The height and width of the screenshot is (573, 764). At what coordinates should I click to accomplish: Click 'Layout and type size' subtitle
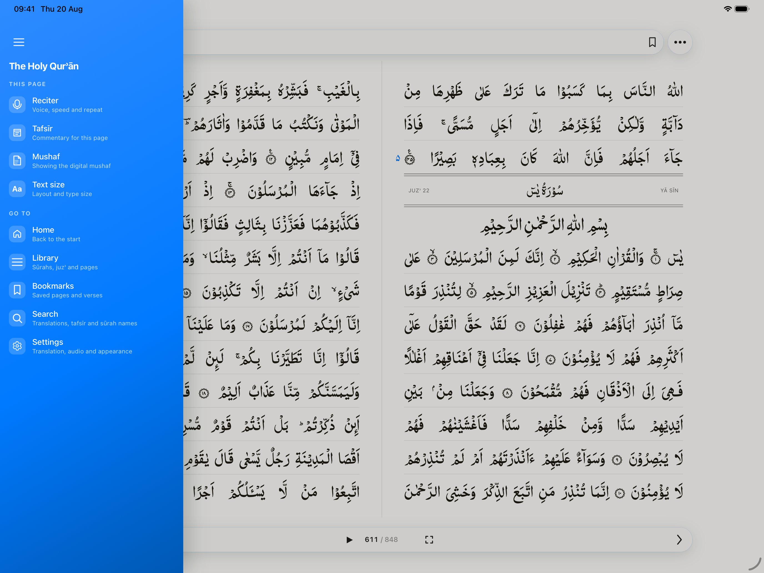click(62, 194)
